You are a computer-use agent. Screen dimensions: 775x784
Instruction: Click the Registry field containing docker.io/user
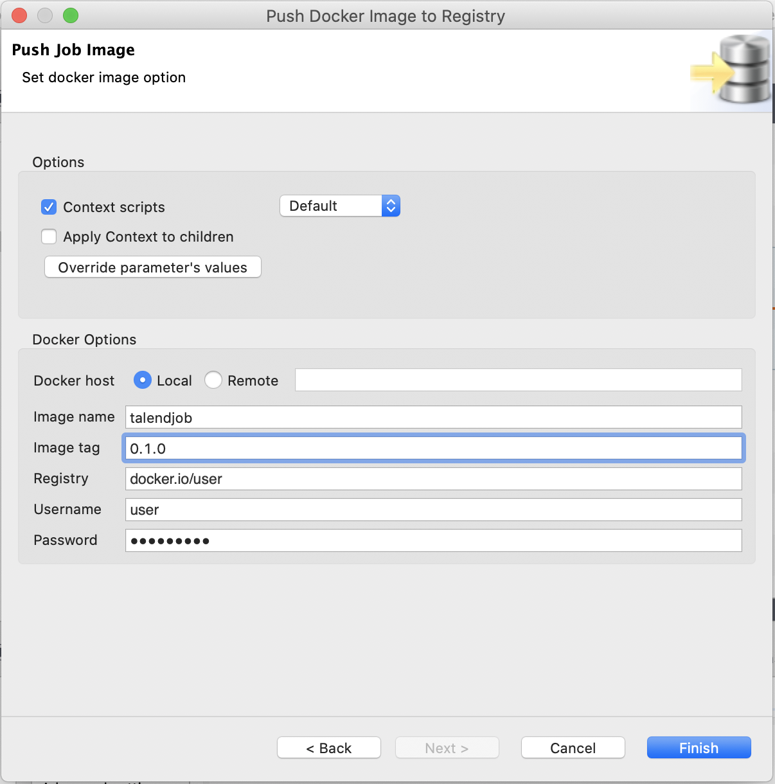coord(433,479)
